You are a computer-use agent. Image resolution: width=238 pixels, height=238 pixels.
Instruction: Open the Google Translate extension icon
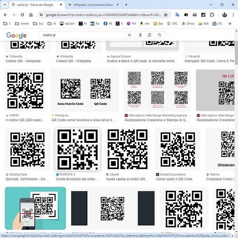[178, 15]
